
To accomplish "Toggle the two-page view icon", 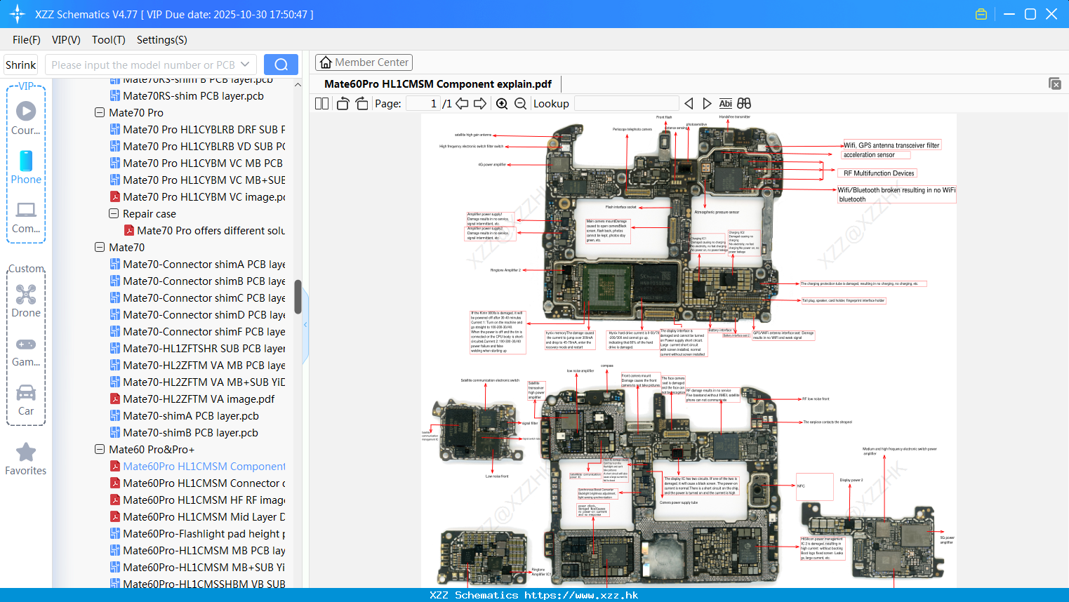I will coord(322,103).
